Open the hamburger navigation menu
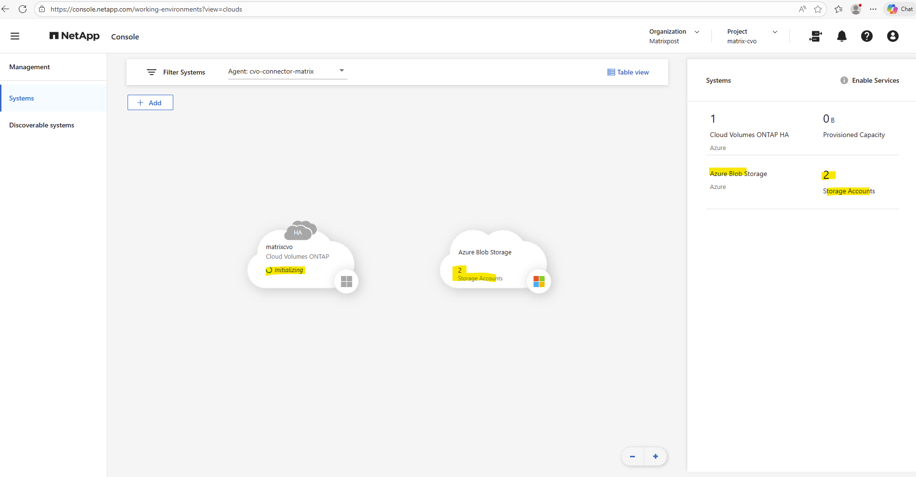Image resolution: width=916 pixels, height=477 pixels. point(15,36)
